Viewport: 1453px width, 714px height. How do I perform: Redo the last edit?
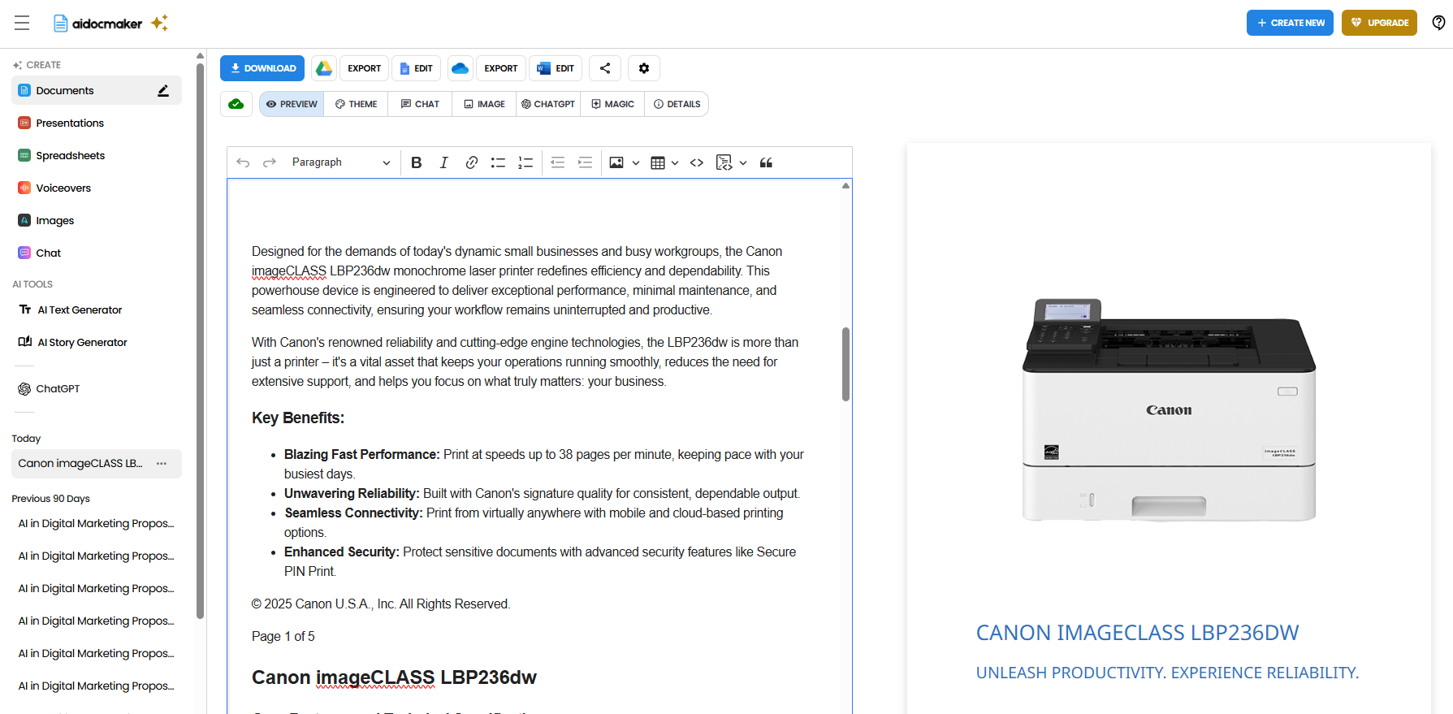(x=270, y=162)
